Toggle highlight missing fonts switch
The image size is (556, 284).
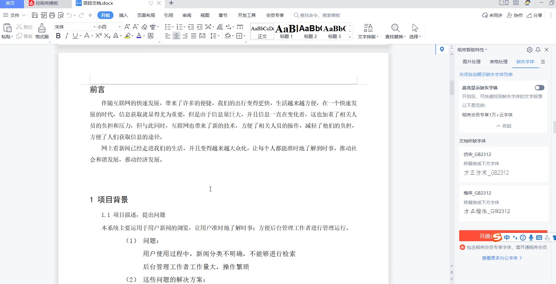(540, 88)
